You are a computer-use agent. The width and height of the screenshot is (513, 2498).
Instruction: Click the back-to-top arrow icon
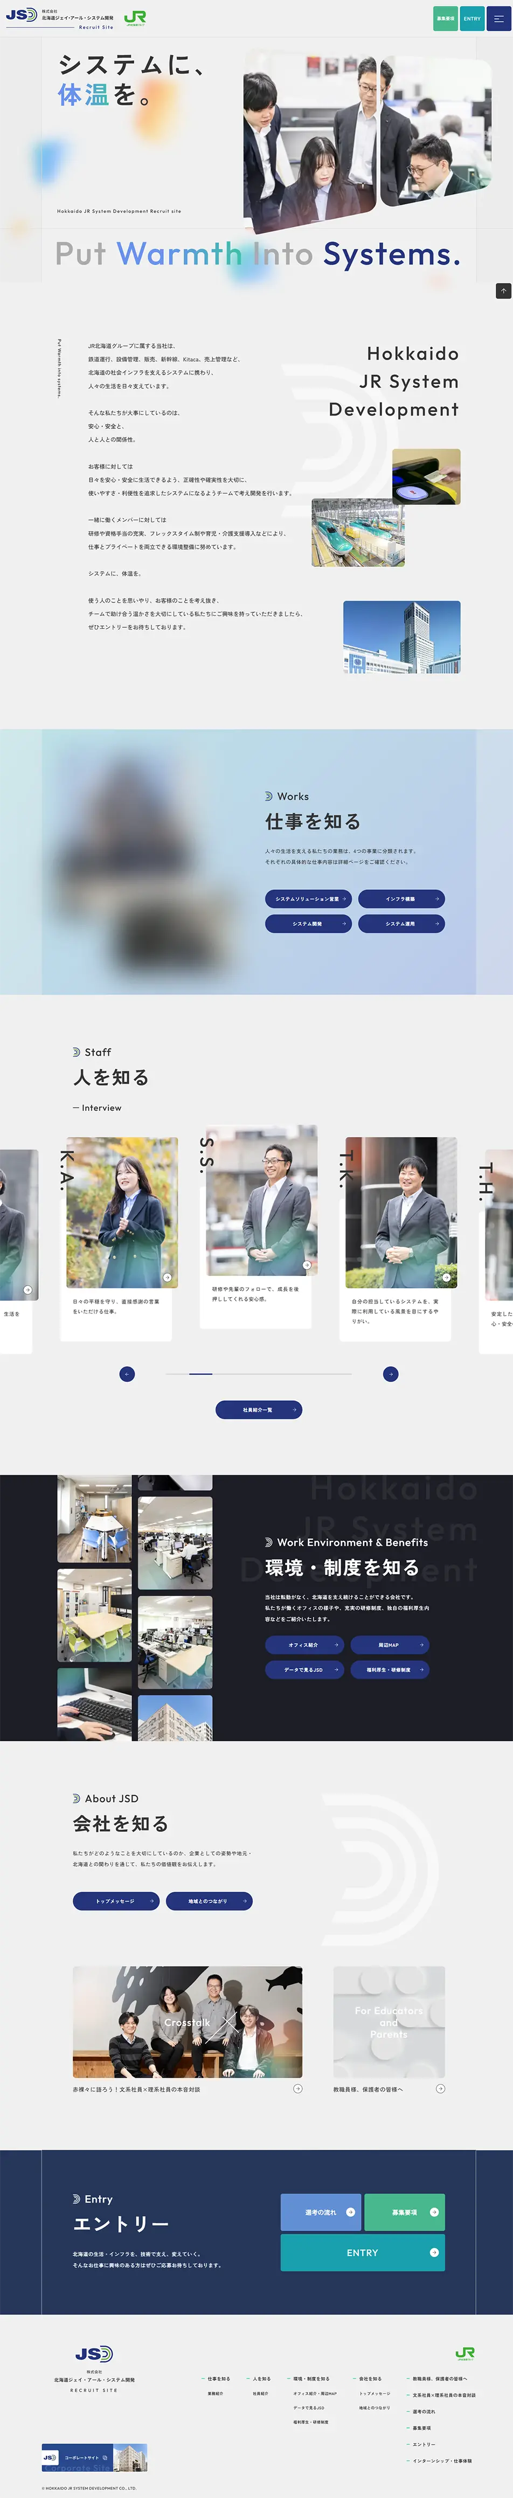503,291
